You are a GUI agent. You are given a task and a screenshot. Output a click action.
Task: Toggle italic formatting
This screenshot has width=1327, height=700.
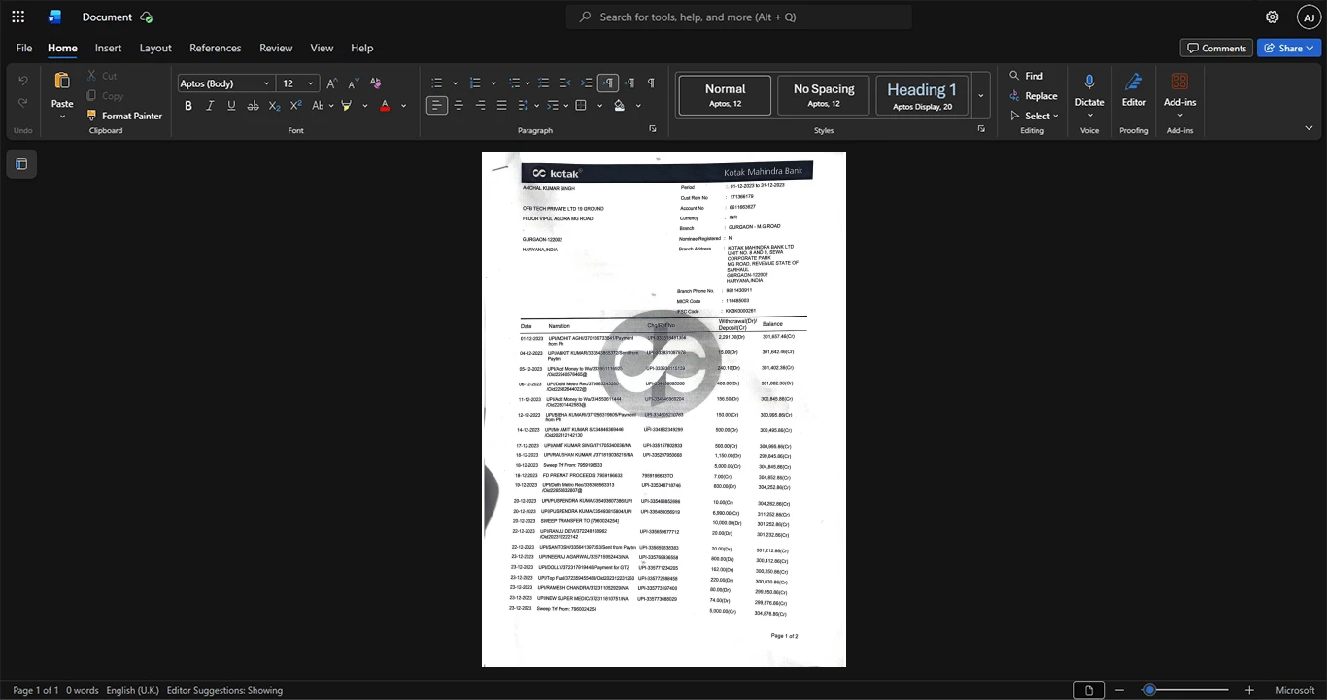pos(210,105)
